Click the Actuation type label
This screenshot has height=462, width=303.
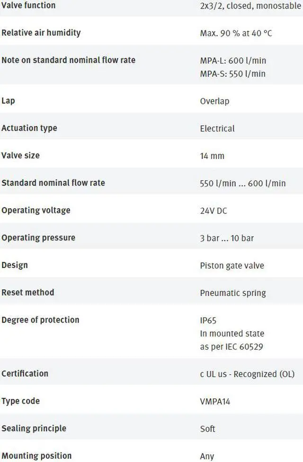click(29, 128)
